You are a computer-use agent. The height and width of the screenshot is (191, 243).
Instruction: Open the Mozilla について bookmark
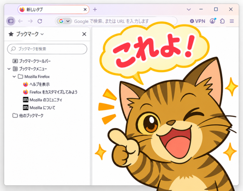pos(39,108)
